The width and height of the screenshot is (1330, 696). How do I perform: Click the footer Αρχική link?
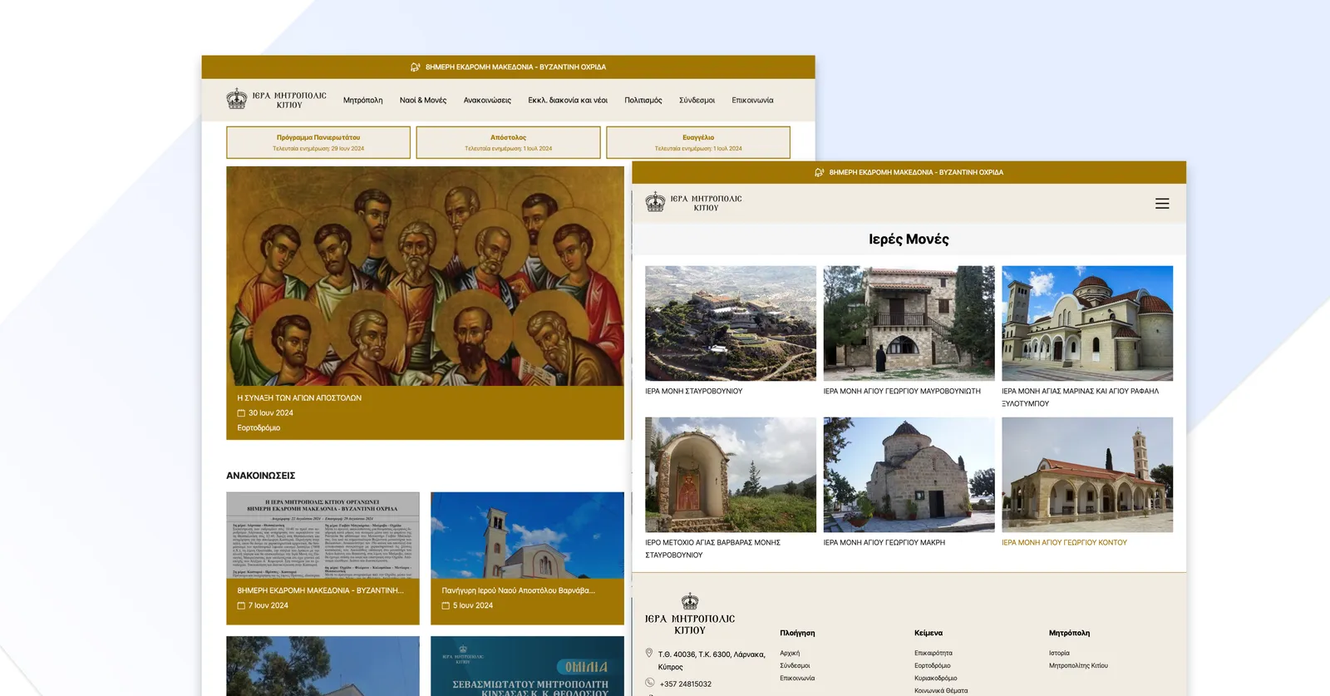[790, 654]
